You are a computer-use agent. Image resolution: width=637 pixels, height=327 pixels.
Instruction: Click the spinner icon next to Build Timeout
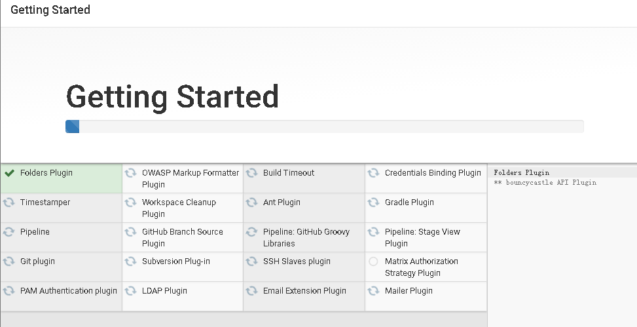(x=251, y=173)
